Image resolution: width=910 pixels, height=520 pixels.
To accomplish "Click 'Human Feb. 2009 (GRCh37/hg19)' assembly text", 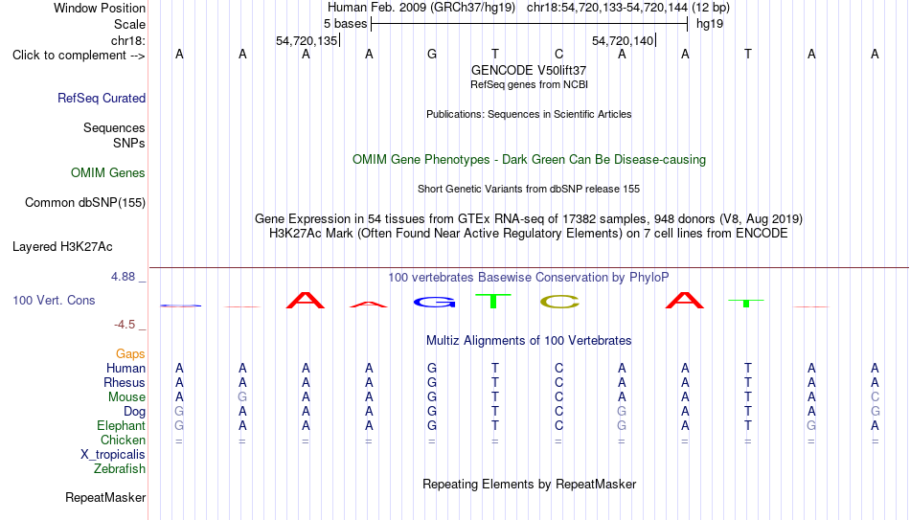I will click(421, 8).
